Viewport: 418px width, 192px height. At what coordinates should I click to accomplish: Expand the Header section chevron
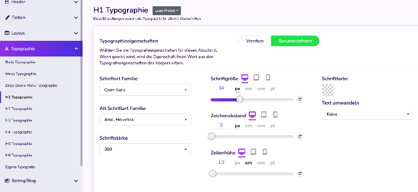click(76, 2)
